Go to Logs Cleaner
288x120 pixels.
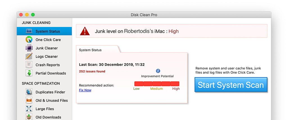(44, 56)
